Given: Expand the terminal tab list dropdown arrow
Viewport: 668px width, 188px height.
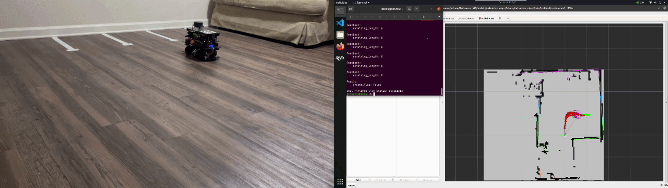Looking at the screenshot, I should tap(439, 17).
